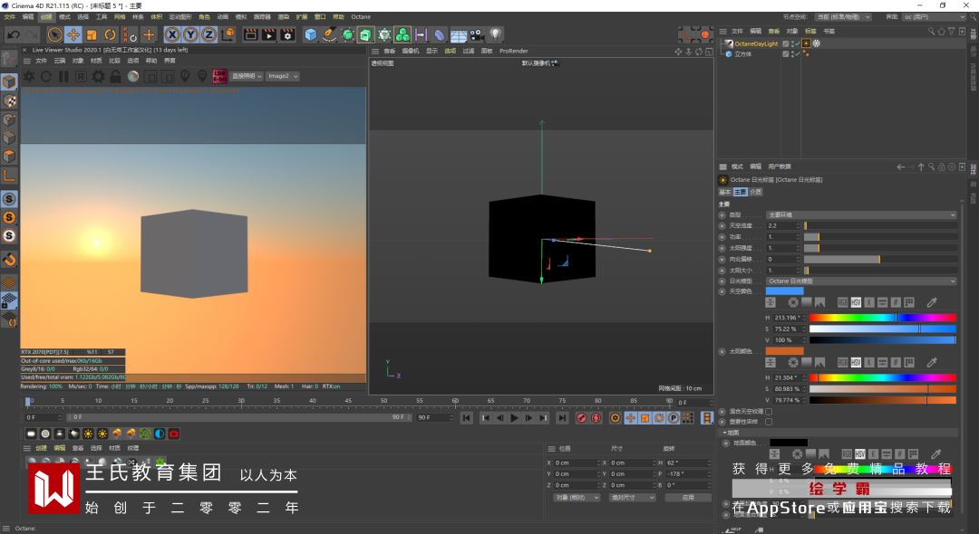979x534 pixels.
Task: Enable the 混合天空纹理 checkbox
Action: click(x=769, y=411)
